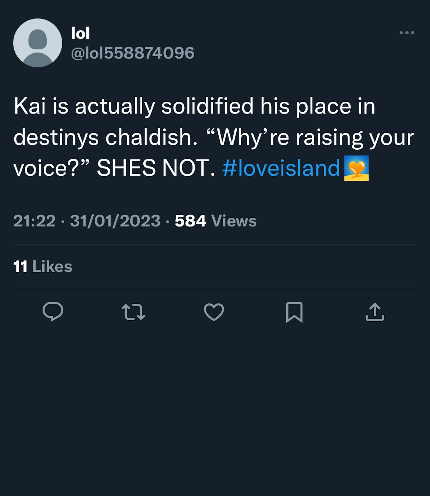
Task: Click the "SHES NOT." text
Action: coord(156,168)
